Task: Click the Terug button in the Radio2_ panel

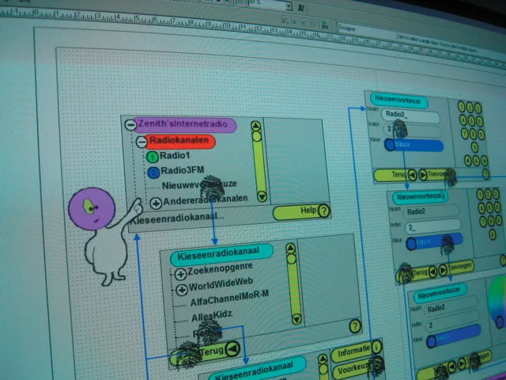Action: pos(395,175)
